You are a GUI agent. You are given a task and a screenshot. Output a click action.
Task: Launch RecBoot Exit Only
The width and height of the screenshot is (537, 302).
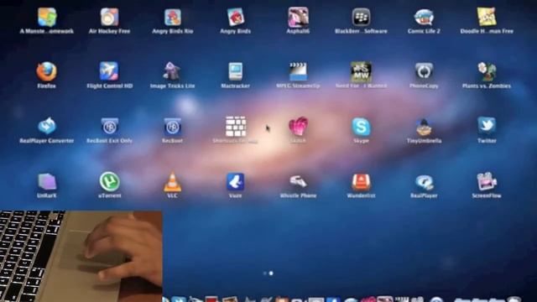[110, 127]
